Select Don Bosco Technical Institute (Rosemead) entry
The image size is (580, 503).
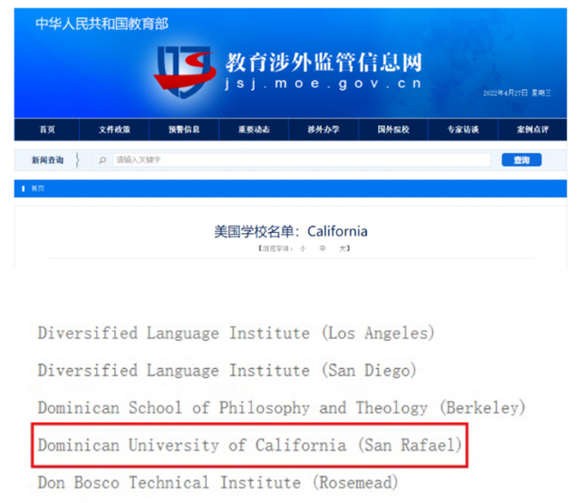point(217,482)
